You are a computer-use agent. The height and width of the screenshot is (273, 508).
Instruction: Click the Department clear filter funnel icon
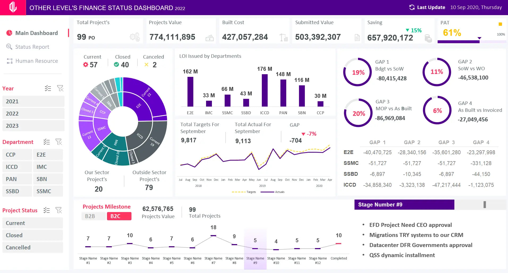pos(59,142)
